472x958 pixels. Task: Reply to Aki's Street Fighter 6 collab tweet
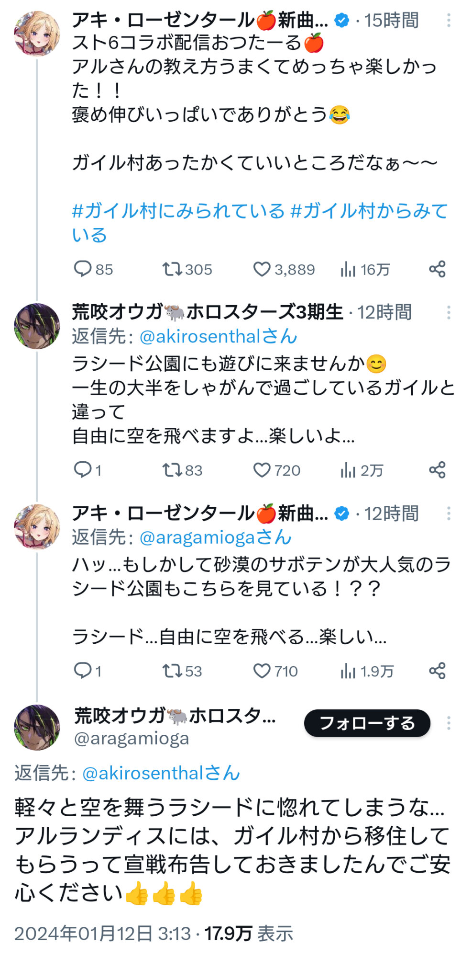pos(82,269)
